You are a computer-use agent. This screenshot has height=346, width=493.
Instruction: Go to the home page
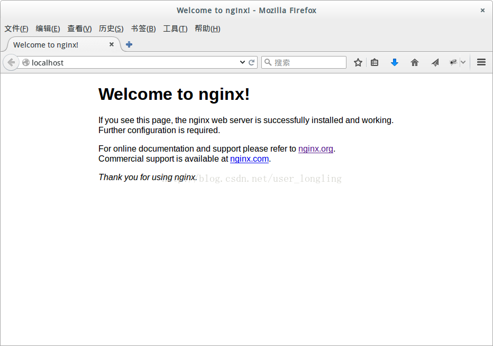[x=415, y=62]
